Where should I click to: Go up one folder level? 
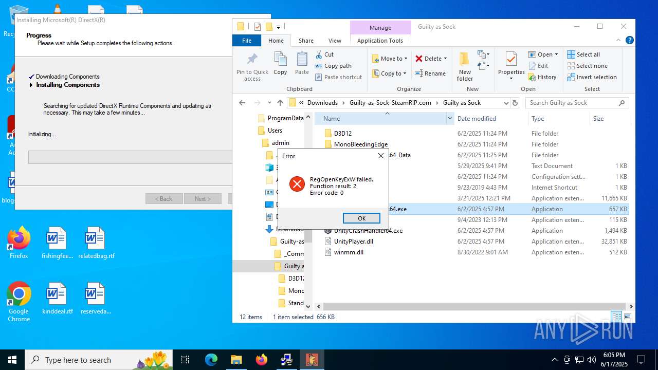point(280,103)
